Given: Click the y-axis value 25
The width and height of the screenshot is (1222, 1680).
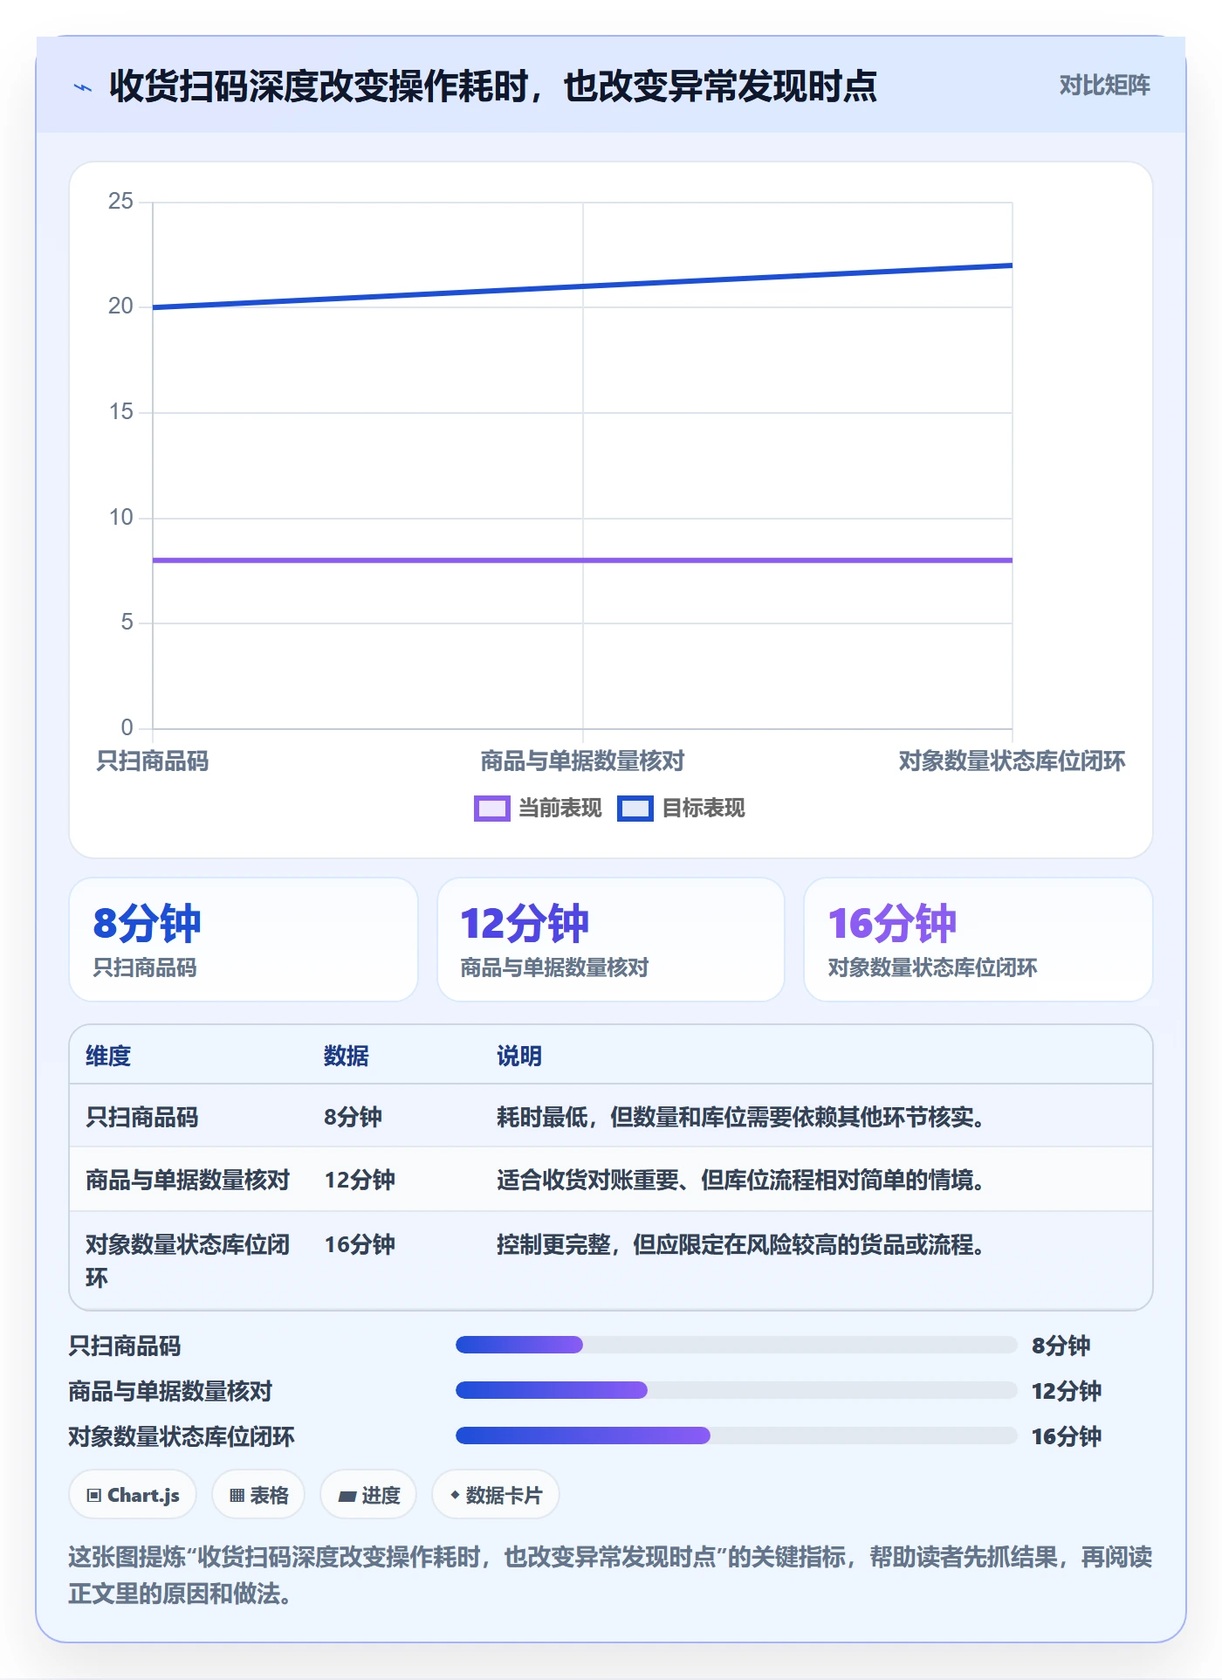Looking at the screenshot, I should (120, 202).
